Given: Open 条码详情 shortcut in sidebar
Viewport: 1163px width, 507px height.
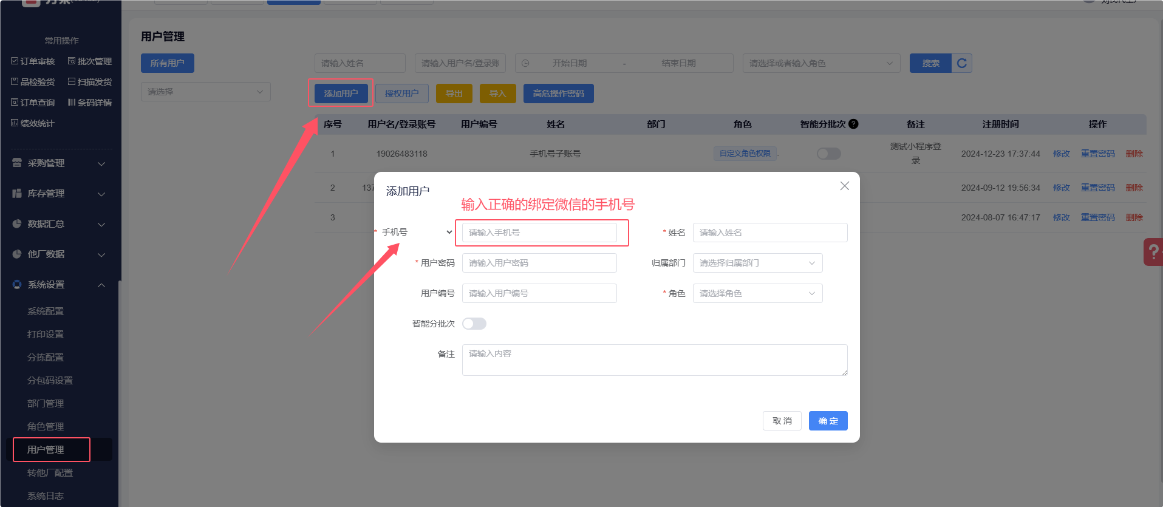Looking at the screenshot, I should click(x=90, y=103).
